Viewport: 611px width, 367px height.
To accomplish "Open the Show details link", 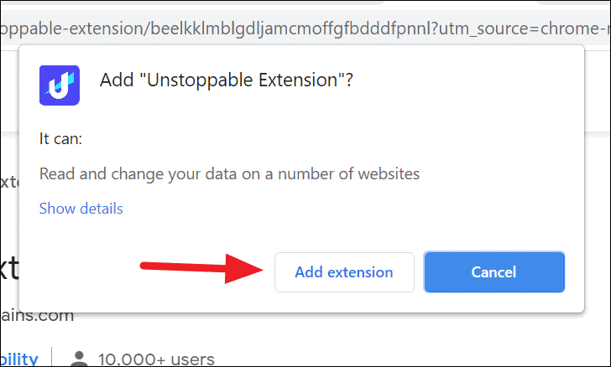I will 81,209.
